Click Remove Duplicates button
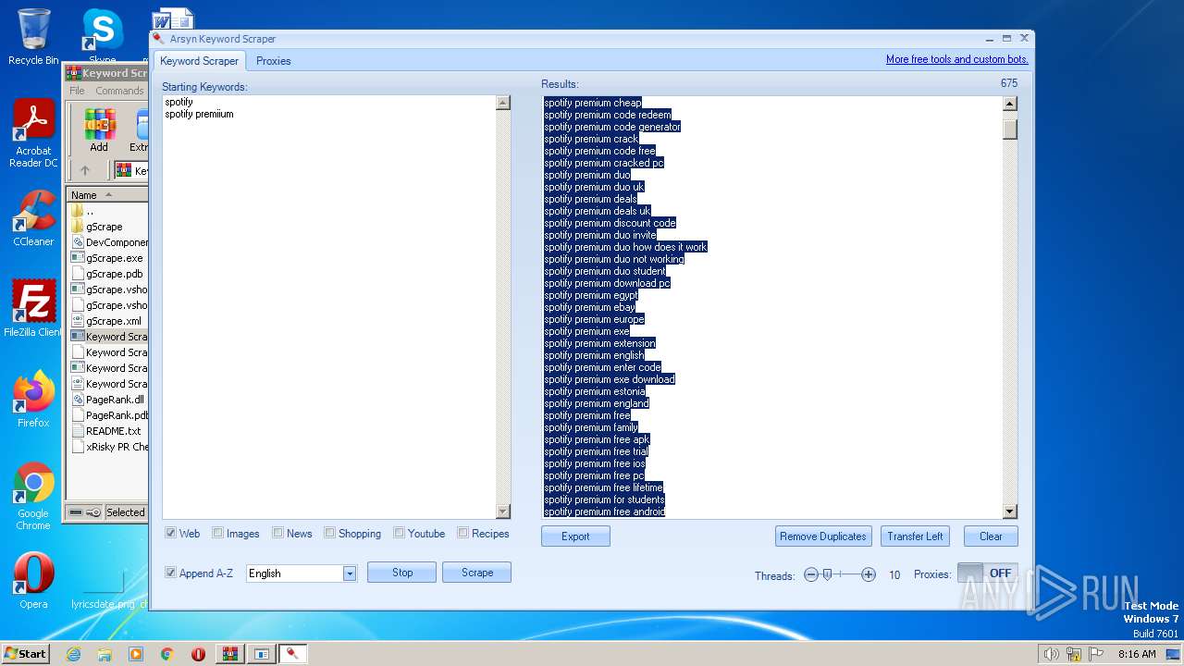 [823, 536]
